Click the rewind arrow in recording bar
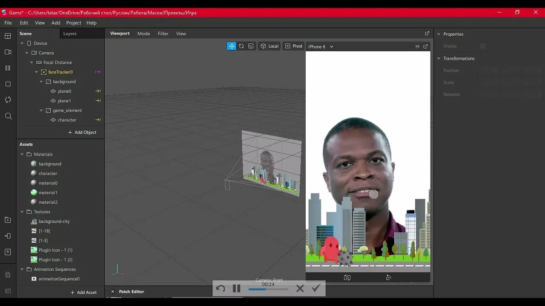Screen dimensions: 545x306 pos(221,289)
